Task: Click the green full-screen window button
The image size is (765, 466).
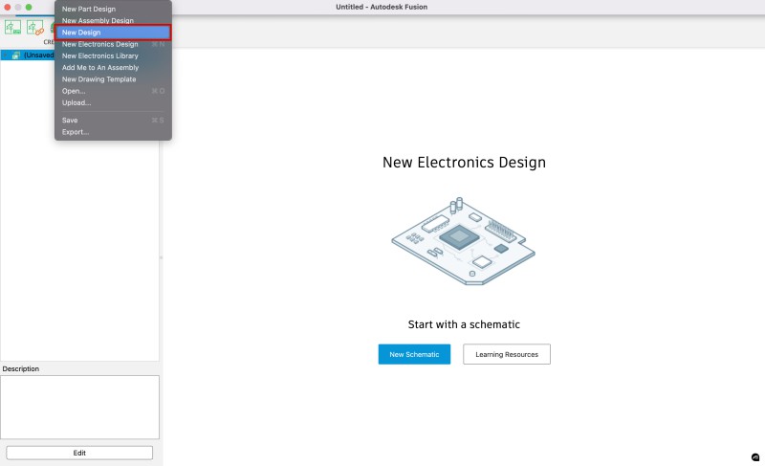Action: click(29, 7)
